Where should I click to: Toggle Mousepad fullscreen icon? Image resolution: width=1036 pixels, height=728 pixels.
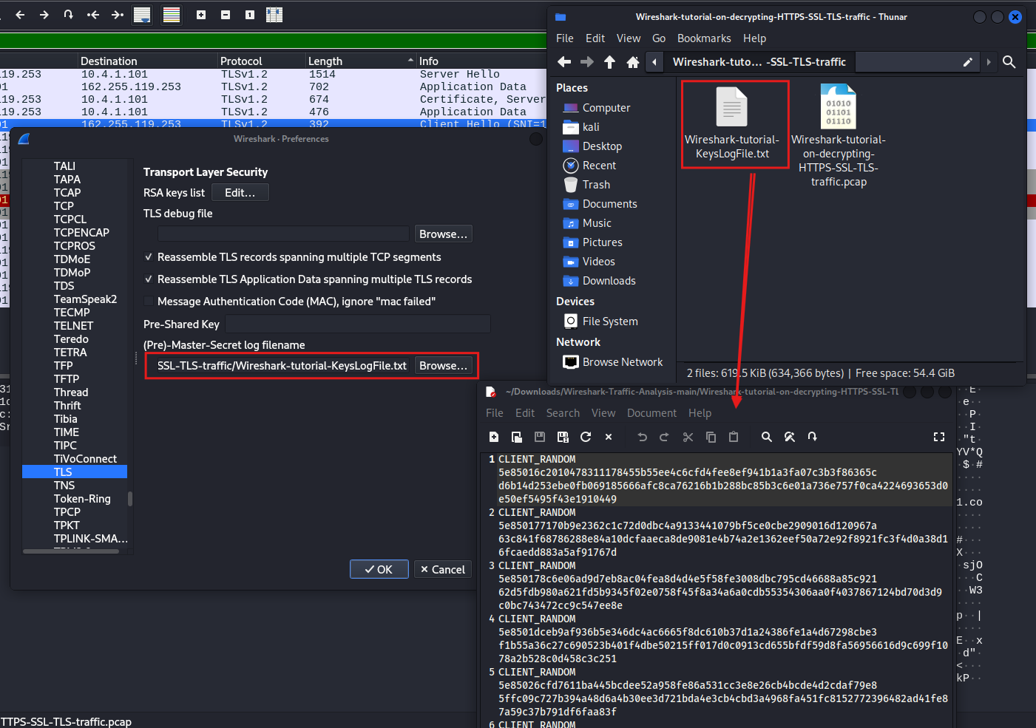[x=939, y=437]
